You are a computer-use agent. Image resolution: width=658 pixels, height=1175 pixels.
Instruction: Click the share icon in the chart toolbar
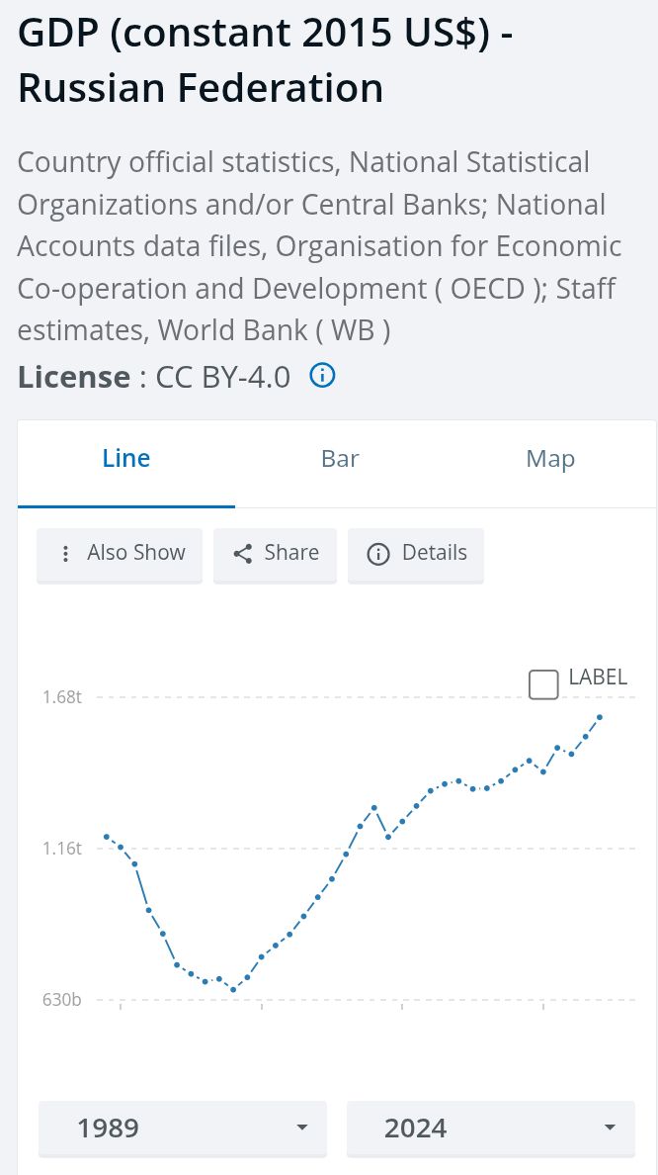click(x=243, y=554)
